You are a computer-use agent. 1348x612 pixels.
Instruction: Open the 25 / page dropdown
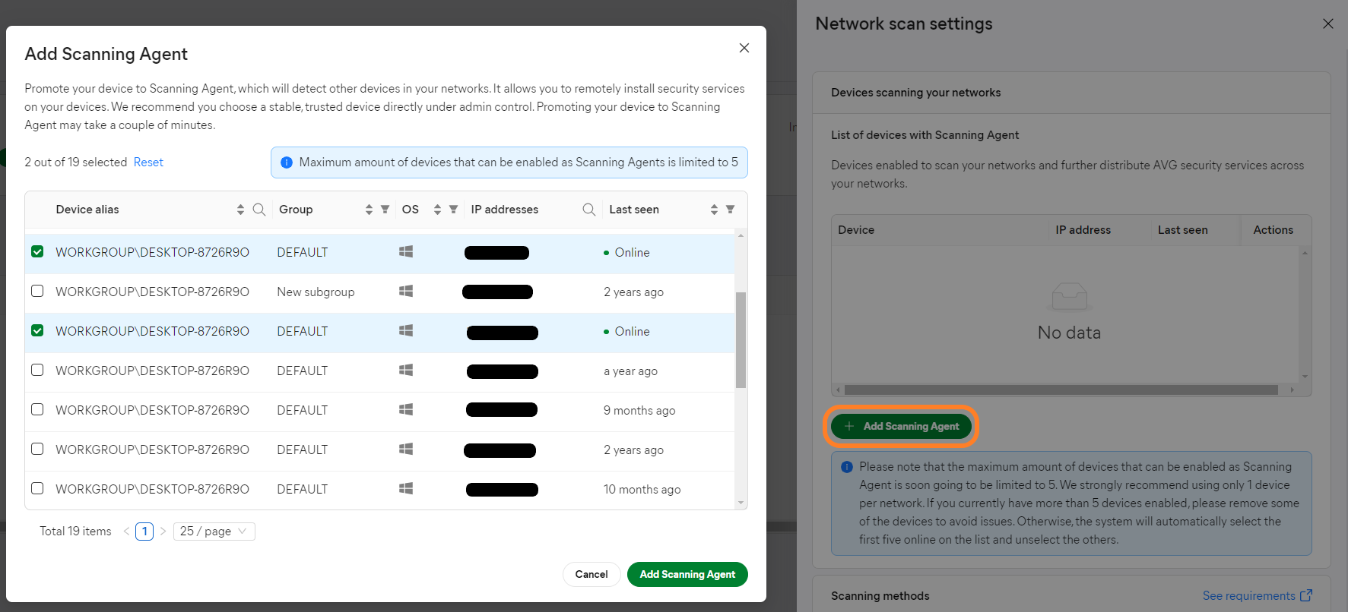click(x=214, y=531)
